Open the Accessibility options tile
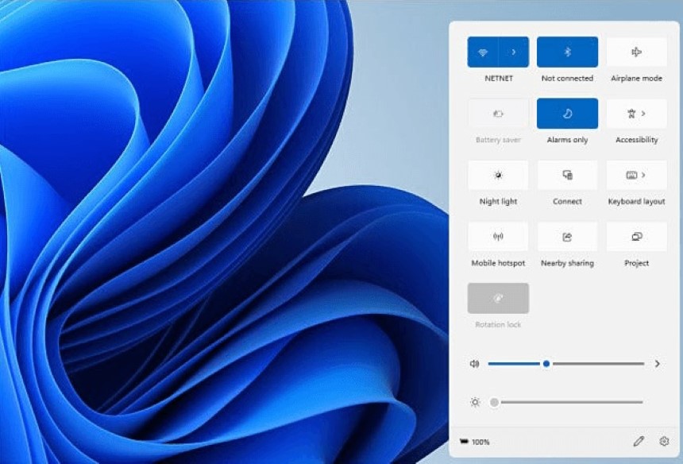Image resolution: width=683 pixels, height=464 pixels. pos(636,114)
